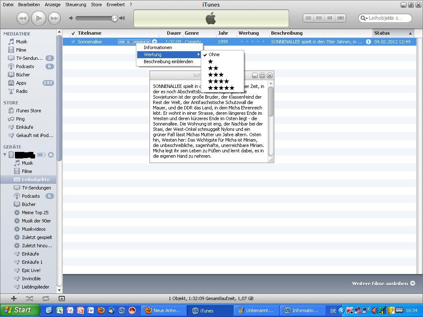Open the Radio section
Screen dimensions: 423x317
coord(21,91)
